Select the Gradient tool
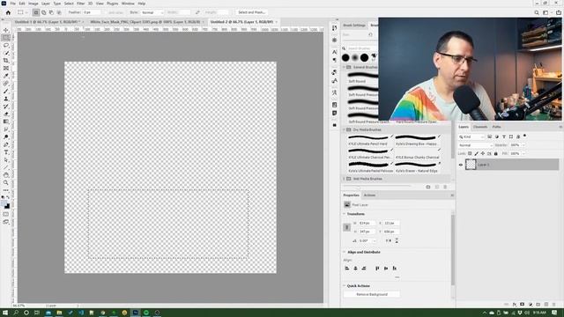The height and width of the screenshot is (317, 564). pyautogui.click(x=6, y=122)
